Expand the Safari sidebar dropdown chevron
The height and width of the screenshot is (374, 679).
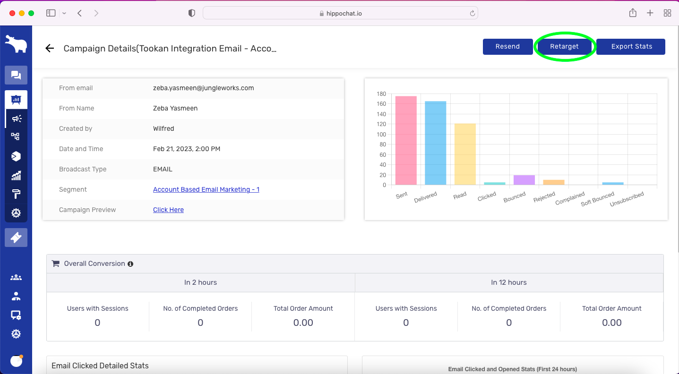point(64,13)
